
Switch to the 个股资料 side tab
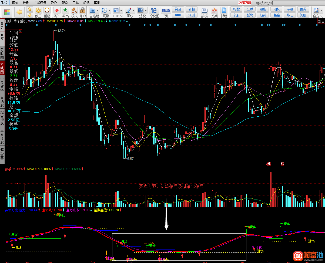pyautogui.click(x=2, y=85)
